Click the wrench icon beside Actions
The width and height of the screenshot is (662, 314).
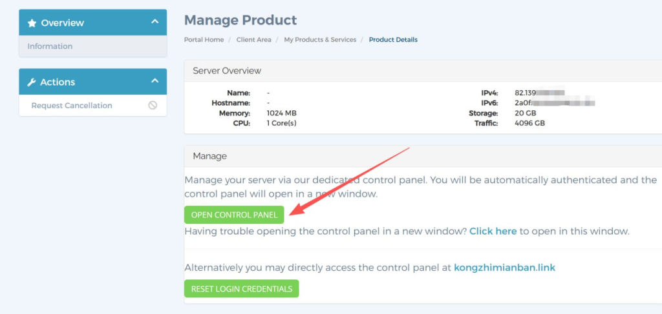[32, 82]
